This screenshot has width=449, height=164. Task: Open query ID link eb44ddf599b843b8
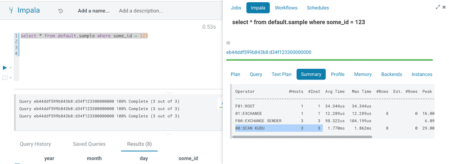[x=269, y=52]
